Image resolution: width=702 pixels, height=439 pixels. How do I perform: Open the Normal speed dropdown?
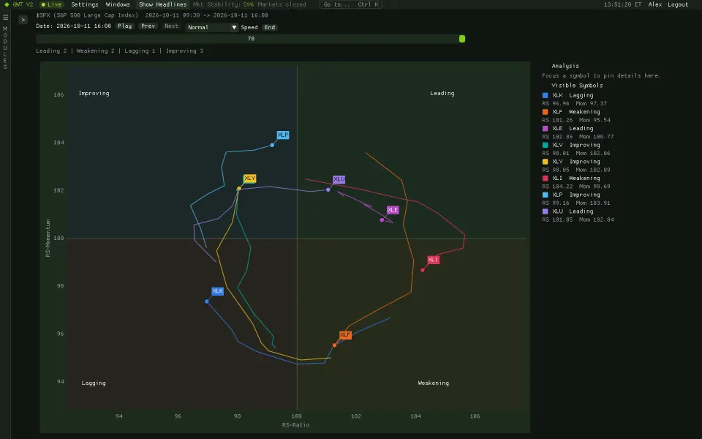212,27
